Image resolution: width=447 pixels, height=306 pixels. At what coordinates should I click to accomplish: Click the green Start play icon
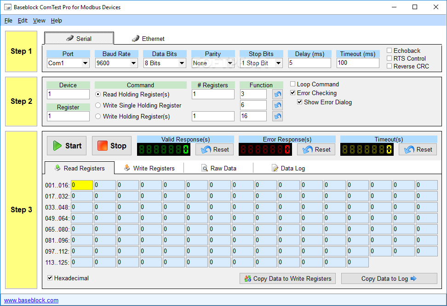tap(57, 146)
